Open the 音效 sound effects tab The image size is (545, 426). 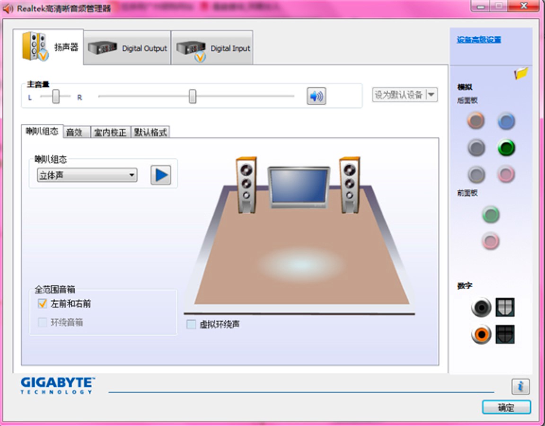(x=76, y=133)
